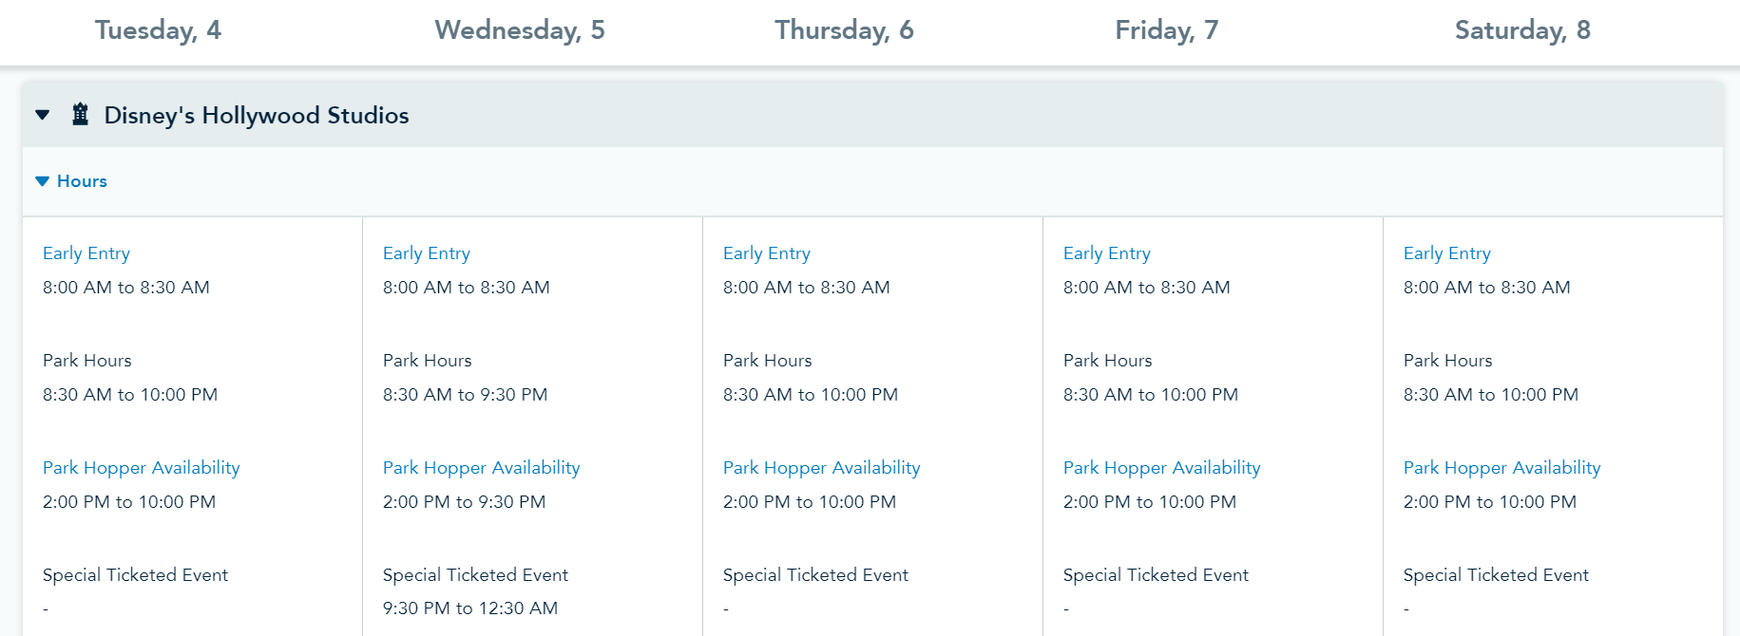Select the Friday, 7 column header
The width and height of the screenshot is (1740, 636).
coord(1166,30)
